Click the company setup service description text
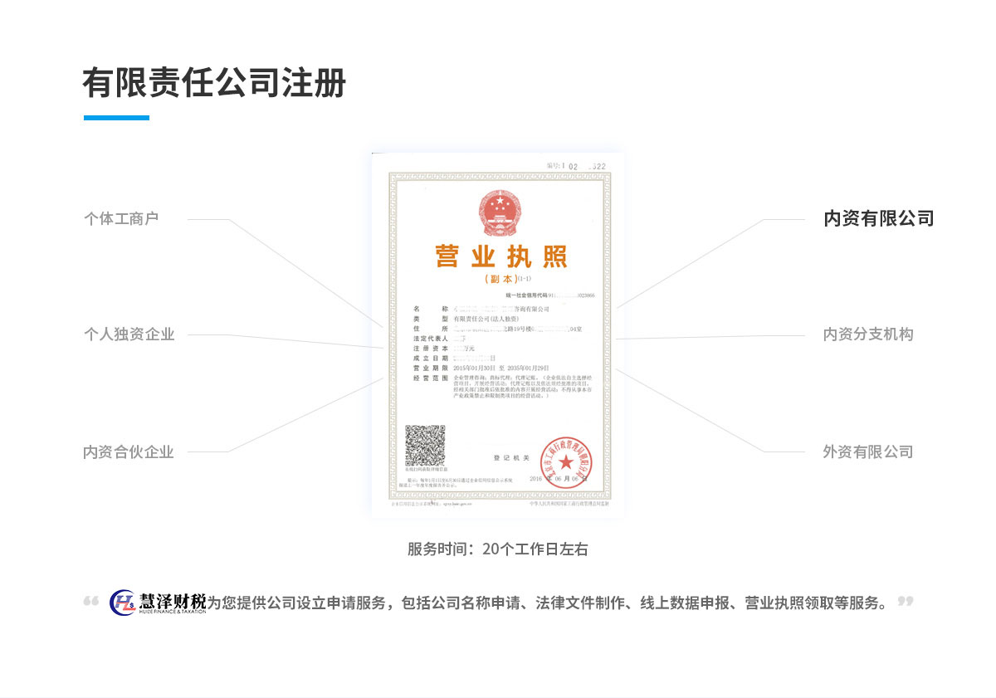Viewport: 996px width, 698px height. point(548,603)
